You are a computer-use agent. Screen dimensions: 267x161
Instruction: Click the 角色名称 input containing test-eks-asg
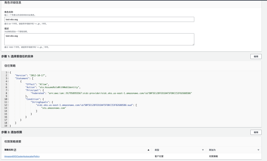(x=99, y=19)
